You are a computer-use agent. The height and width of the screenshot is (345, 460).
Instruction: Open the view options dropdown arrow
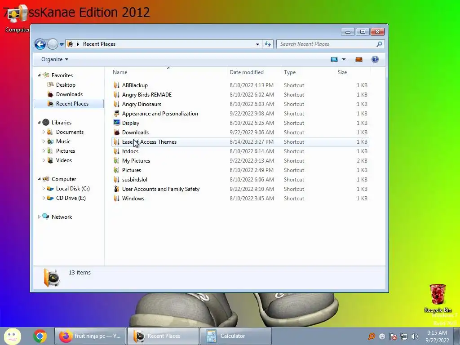point(344,59)
